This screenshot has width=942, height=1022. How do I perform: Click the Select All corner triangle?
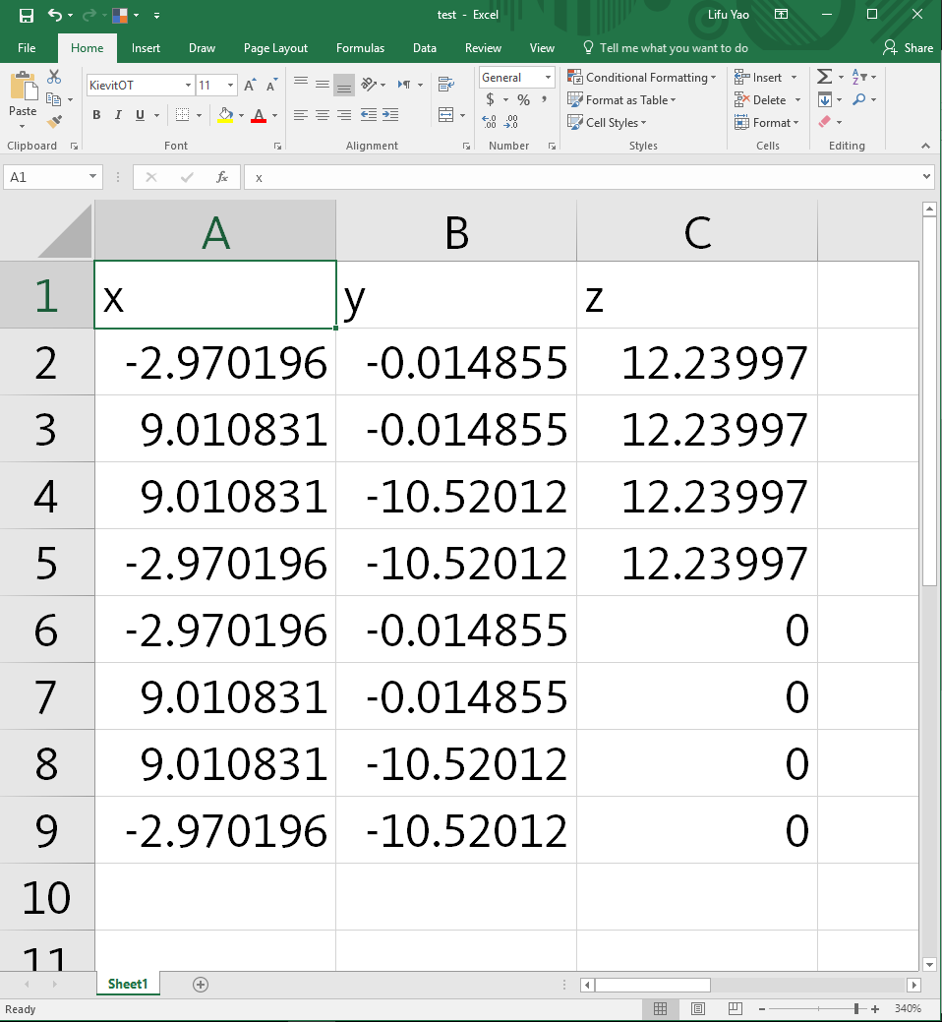pos(66,232)
